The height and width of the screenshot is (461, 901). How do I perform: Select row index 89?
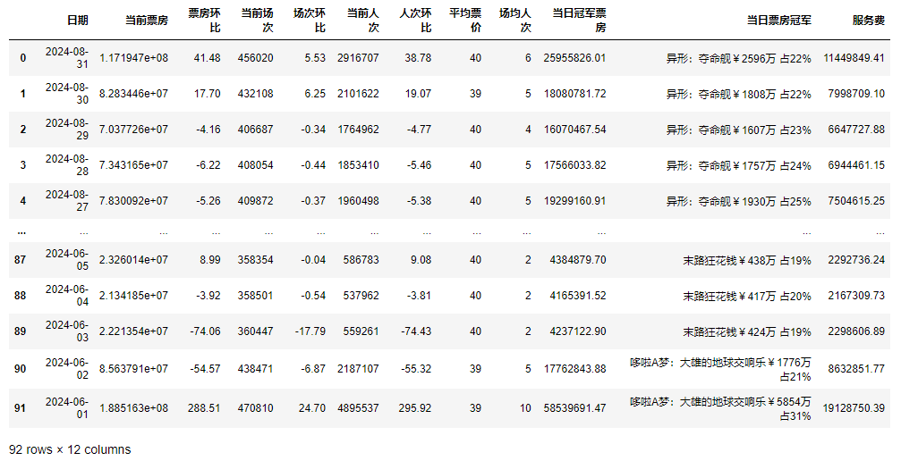tap(20, 331)
